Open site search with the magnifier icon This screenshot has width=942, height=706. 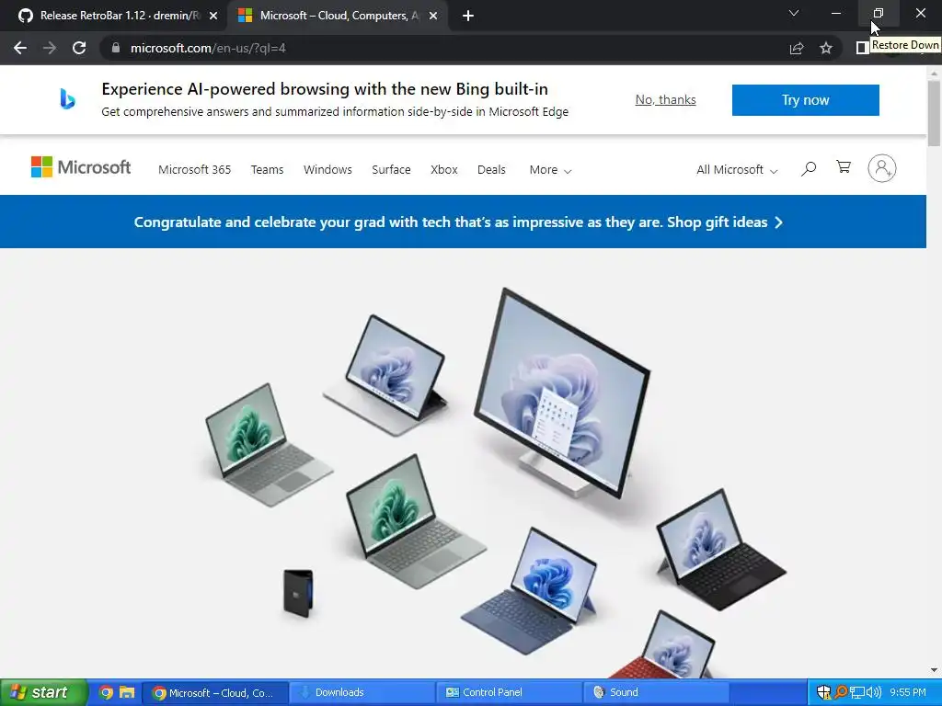[809, 169]
